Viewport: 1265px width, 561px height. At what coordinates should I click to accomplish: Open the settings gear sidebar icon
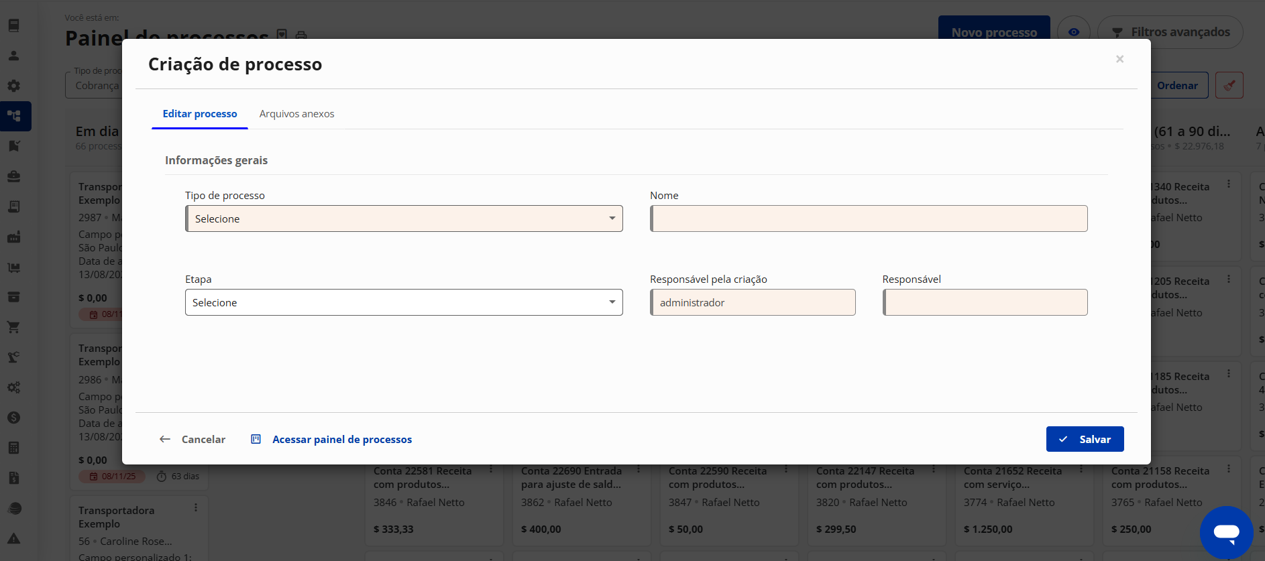(13, 86)
